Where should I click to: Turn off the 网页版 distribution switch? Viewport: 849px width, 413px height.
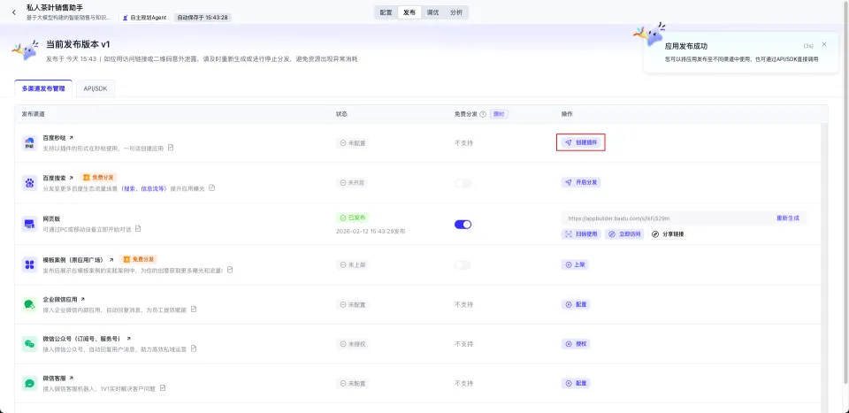point(463,225)
